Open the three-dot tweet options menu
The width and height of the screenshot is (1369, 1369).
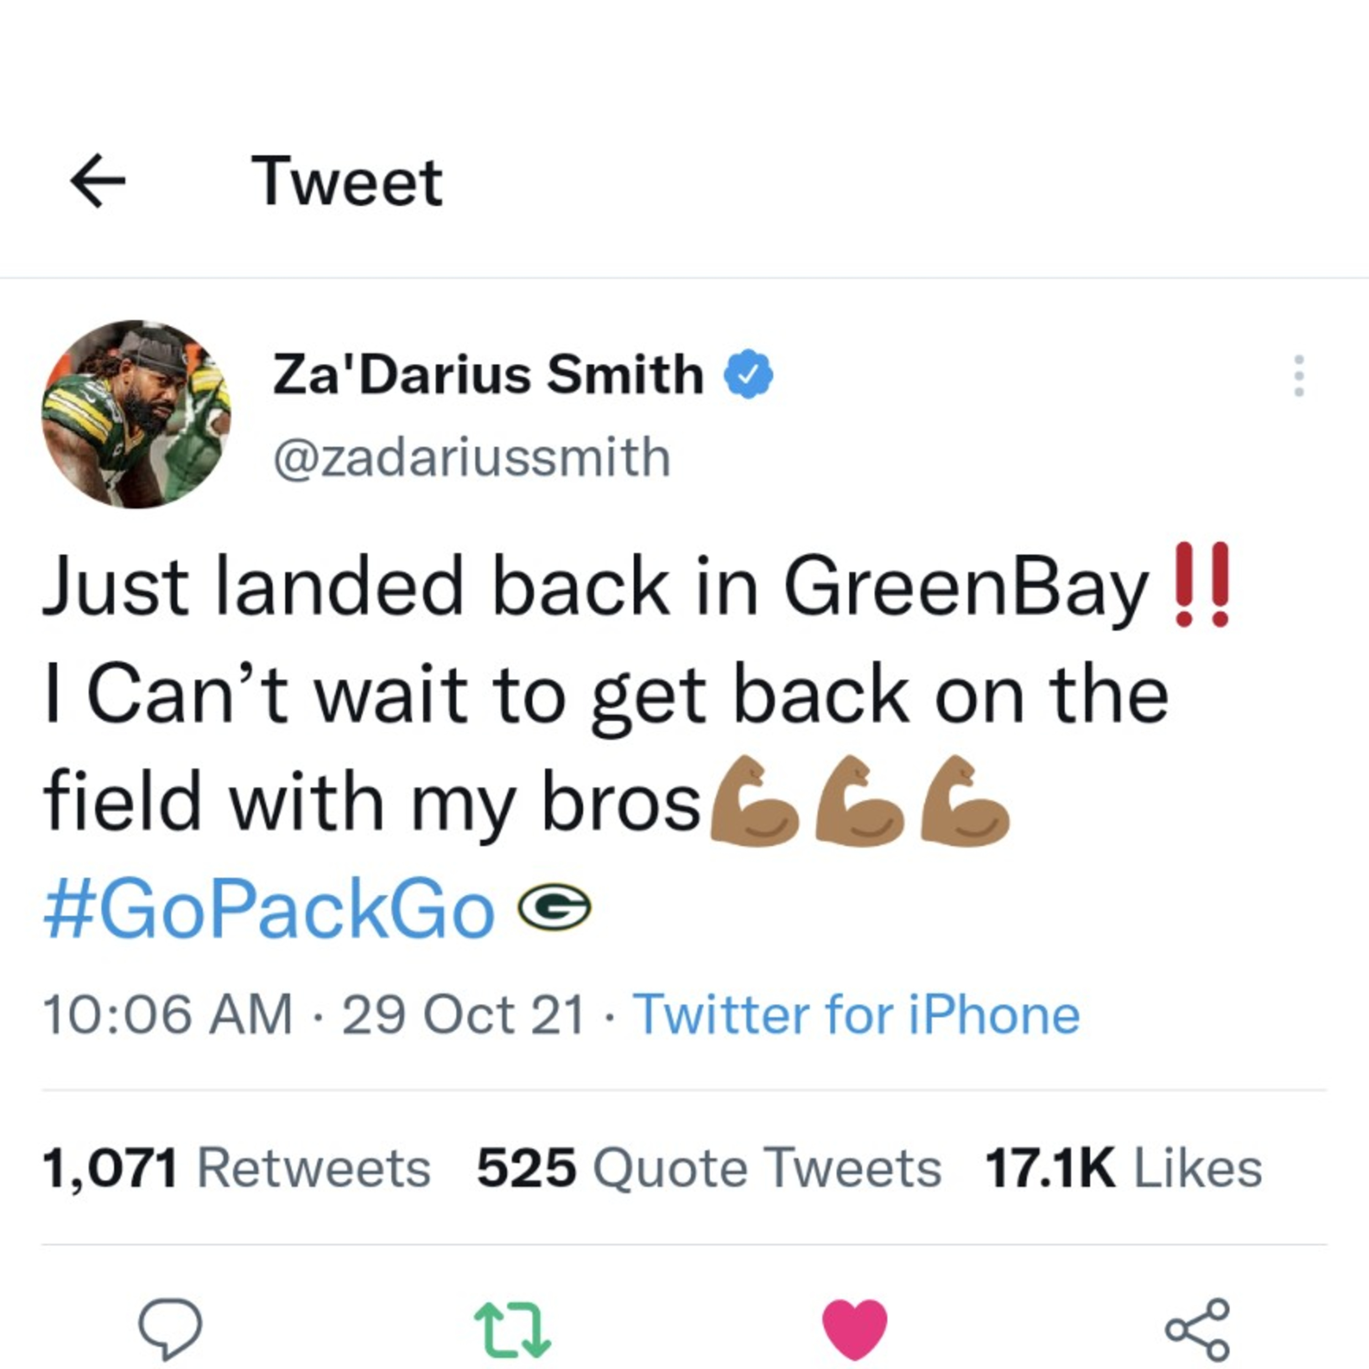coord(1299,376)
